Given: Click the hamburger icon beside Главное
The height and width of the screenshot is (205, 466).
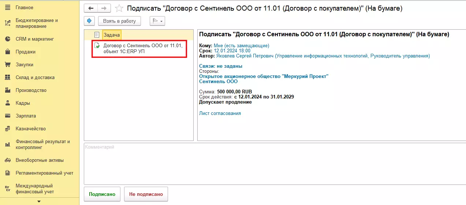Looking at the screenshot, I should [7, 8].
